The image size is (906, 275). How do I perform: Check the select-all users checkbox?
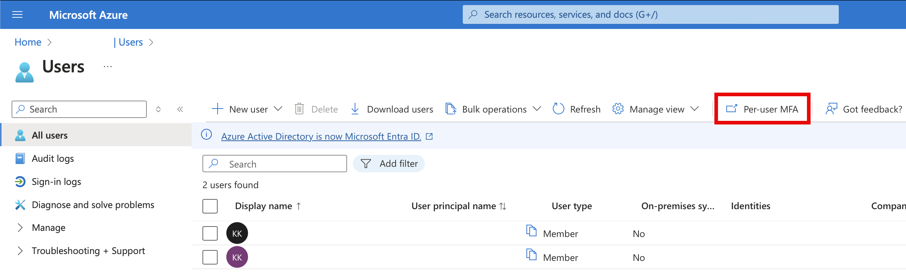click(x=210, y=206)
